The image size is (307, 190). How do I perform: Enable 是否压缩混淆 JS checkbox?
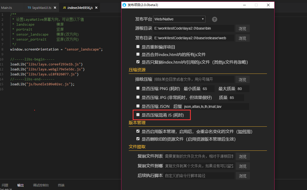coord(138,115)
